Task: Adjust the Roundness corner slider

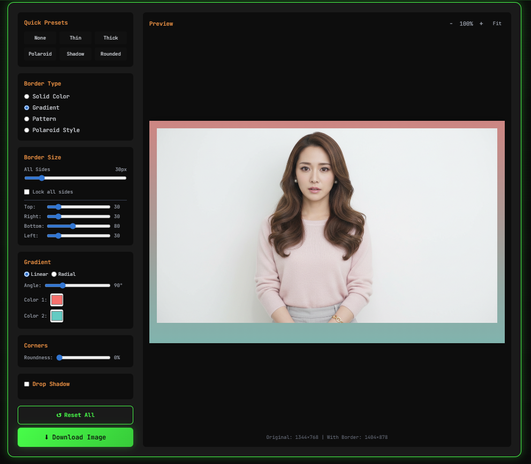Action: (83, 357)
